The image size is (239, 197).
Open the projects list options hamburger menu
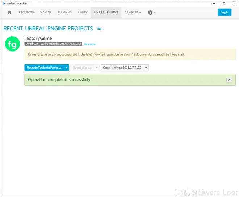point(101,29)
